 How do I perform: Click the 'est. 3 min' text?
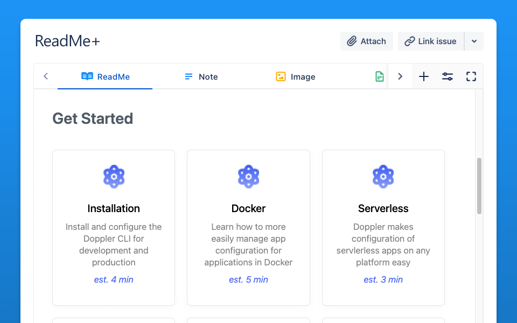383,279
